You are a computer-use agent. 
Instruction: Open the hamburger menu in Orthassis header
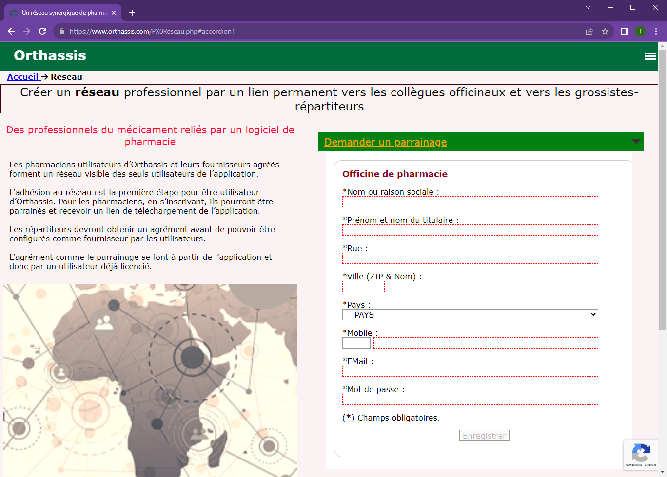pyautogui.click(x=650, y=56)
